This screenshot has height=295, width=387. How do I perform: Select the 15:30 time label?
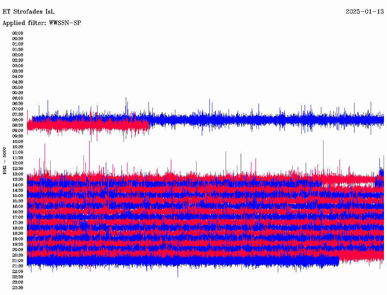pos(18,201)
